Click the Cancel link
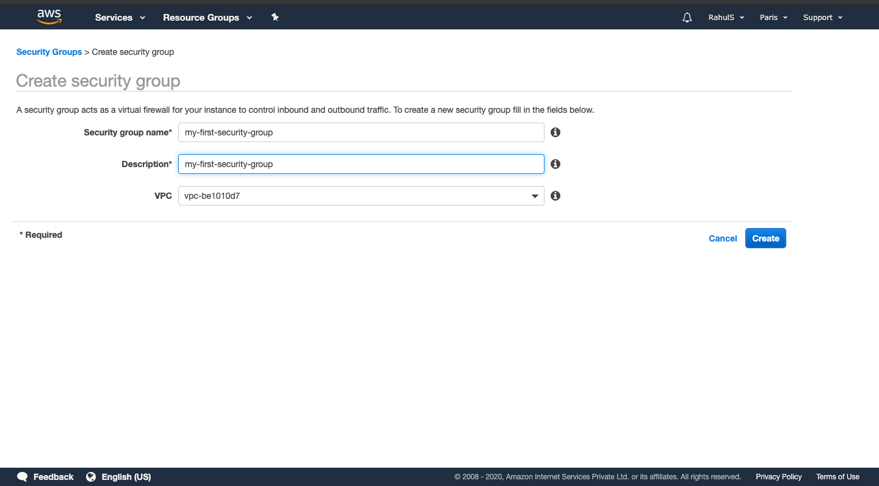 click(723, 238)
